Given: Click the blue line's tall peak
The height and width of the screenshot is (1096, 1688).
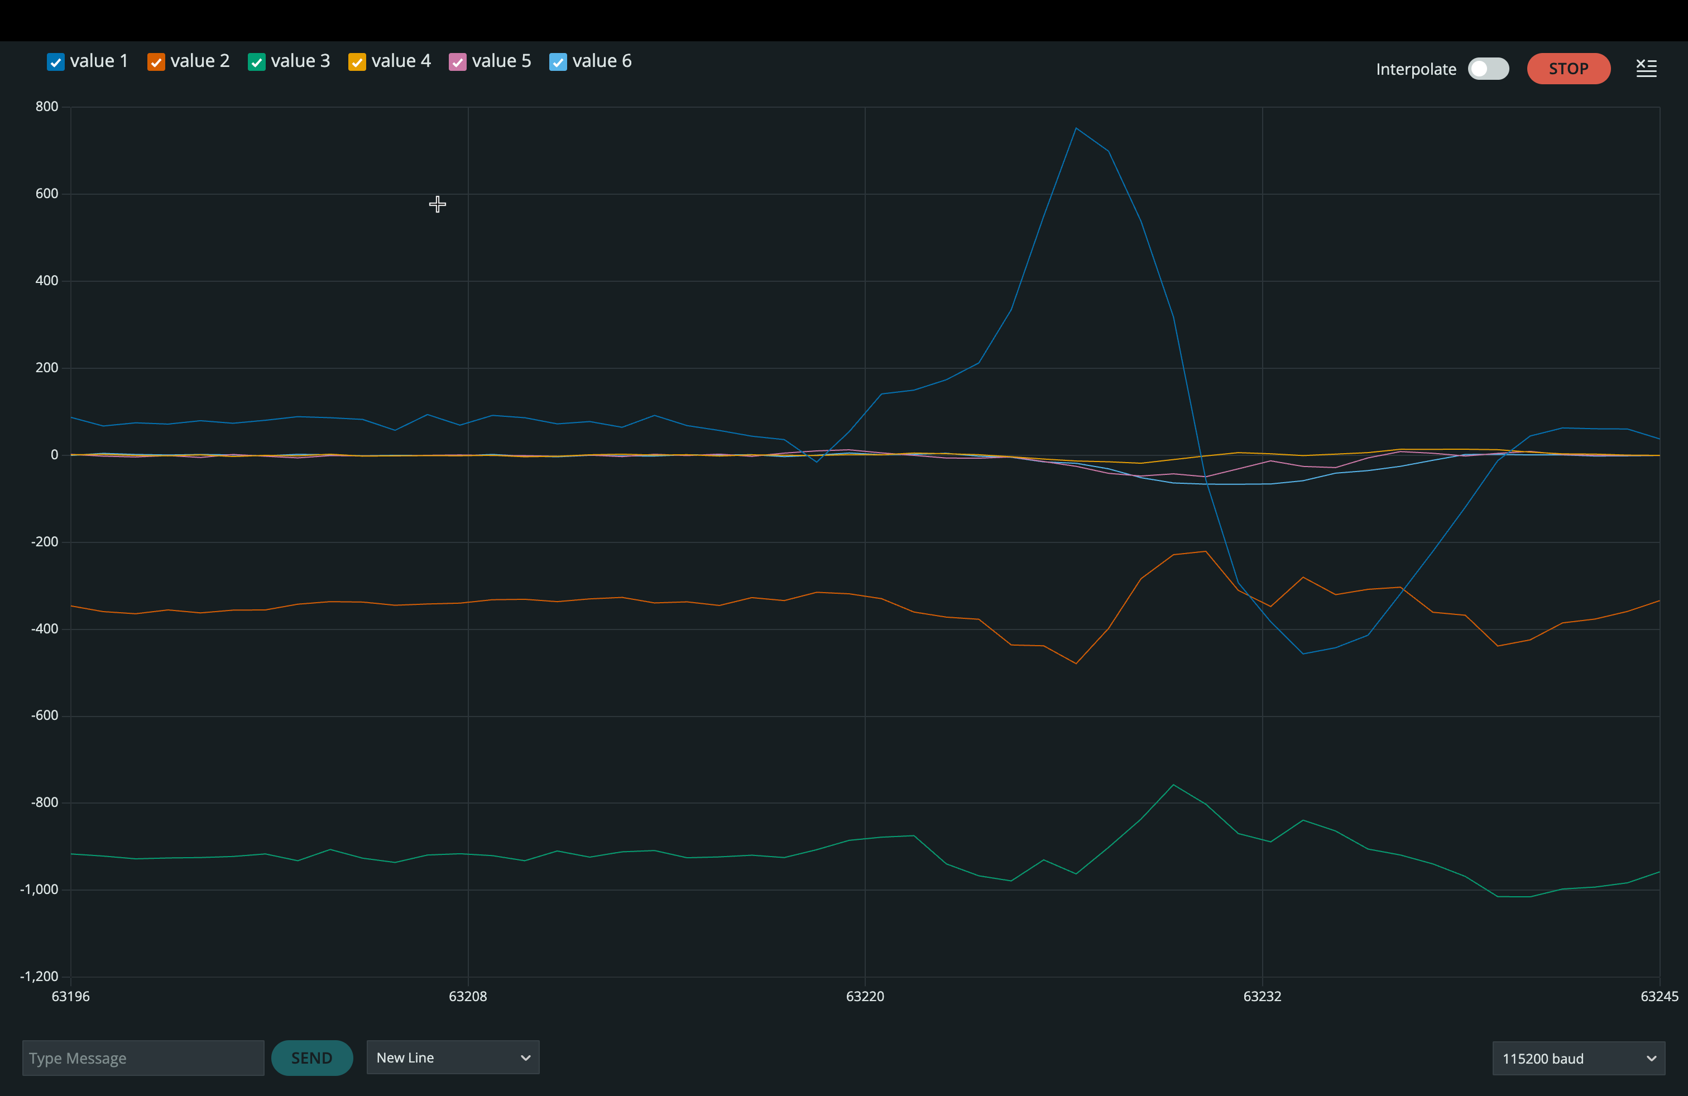Looking at the screenshot, I should pos(1077,129).
